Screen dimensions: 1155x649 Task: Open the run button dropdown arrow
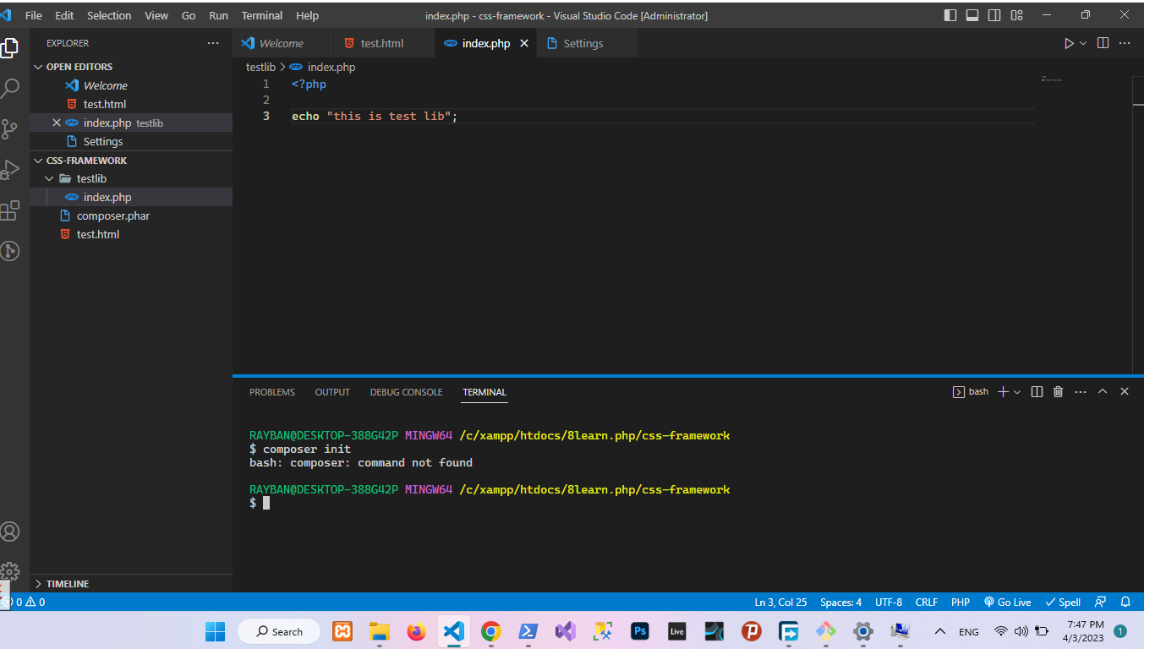1082,43
